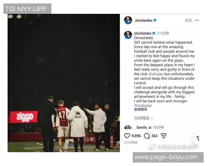This screenshot has height=166, width=207.
Task: Click the 关注 follow button
Action: 188,20
